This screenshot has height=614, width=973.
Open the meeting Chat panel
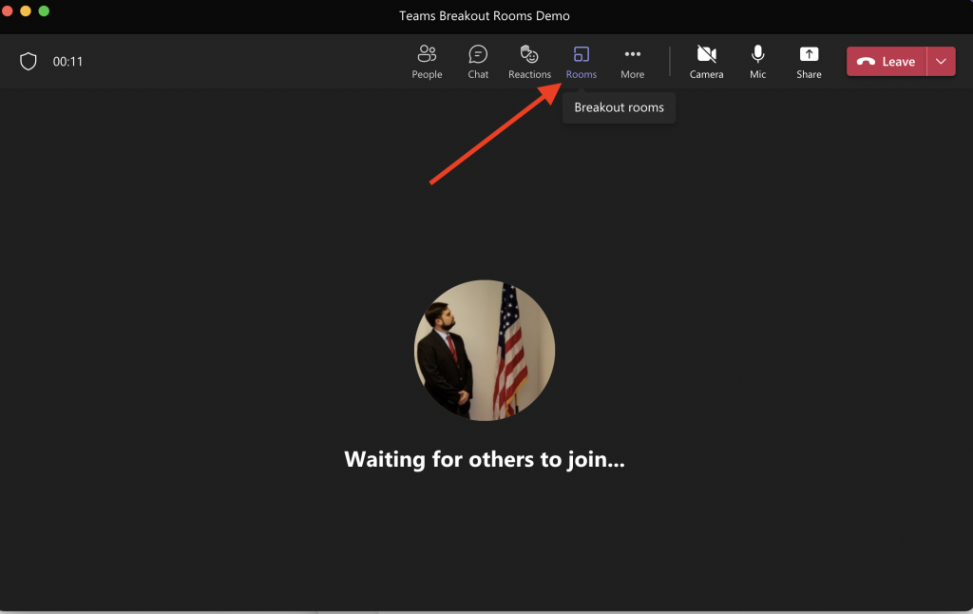tap(478, 62)
